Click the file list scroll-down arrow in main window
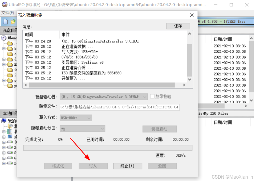 click(x=251, y=100)
